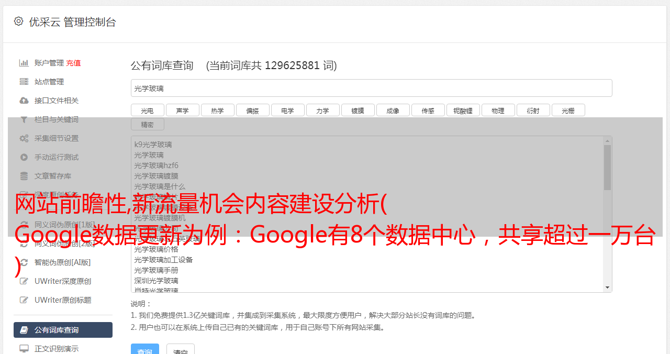Click the 公有词库查询 page heading
This screenshot has height=354, width=670.
click(x=162, y=65)
